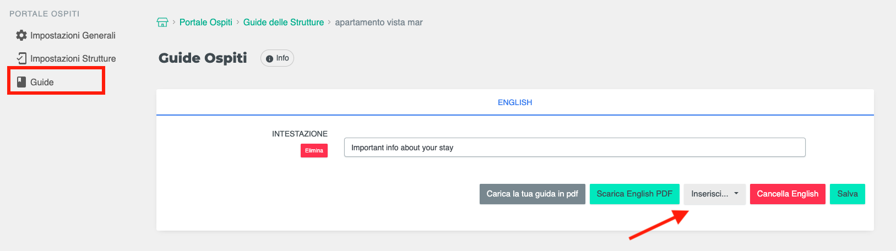The height and width of the screenshot is (251, 896).
Task: Click the checklist icon beside Impostazioni Strutture
Action: (21, 58)
